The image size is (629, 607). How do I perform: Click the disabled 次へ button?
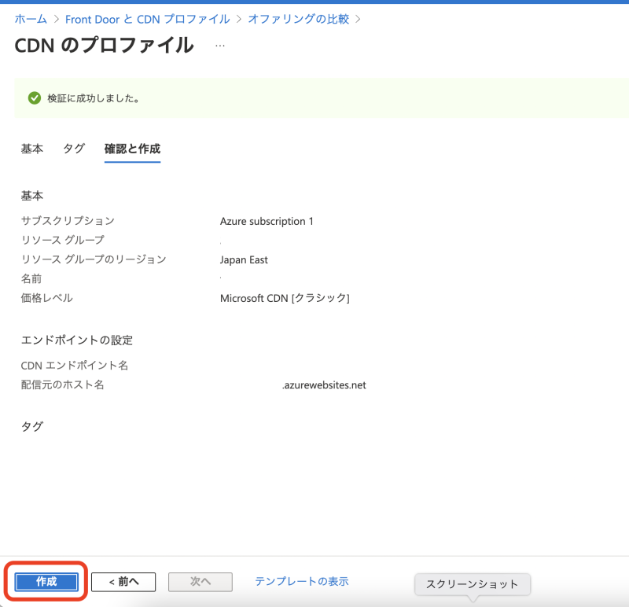200,582
